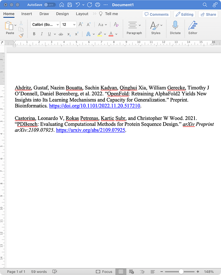This screenshot has height=275, width=221.
Task: Print the document using printer icon
Action: pos(98,5)
